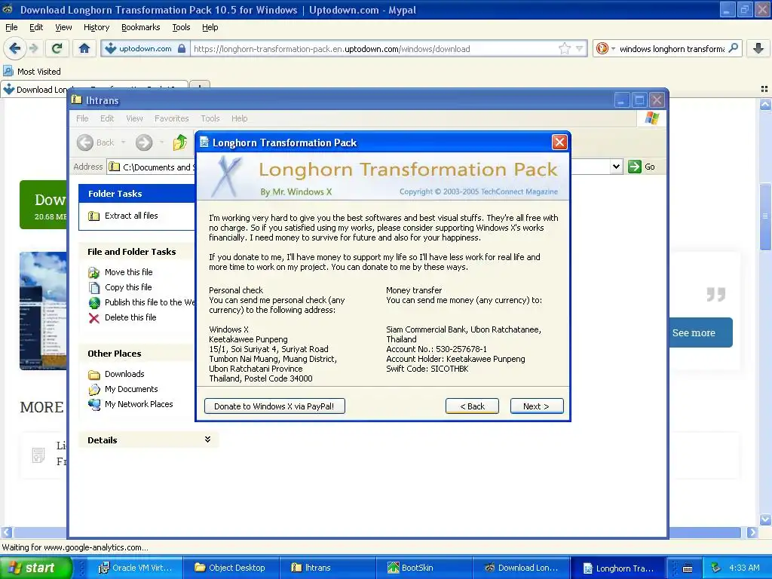Go to the browser Home icon
772x579 pixels.
(84, 48)
